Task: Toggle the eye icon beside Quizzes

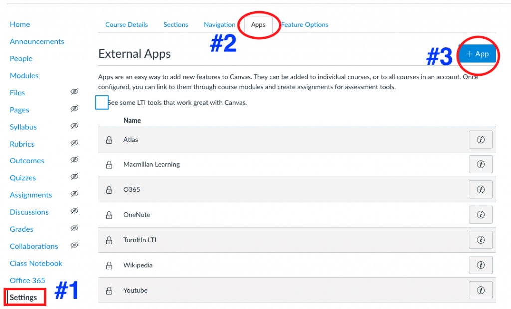Action: [x=74, y=177]
